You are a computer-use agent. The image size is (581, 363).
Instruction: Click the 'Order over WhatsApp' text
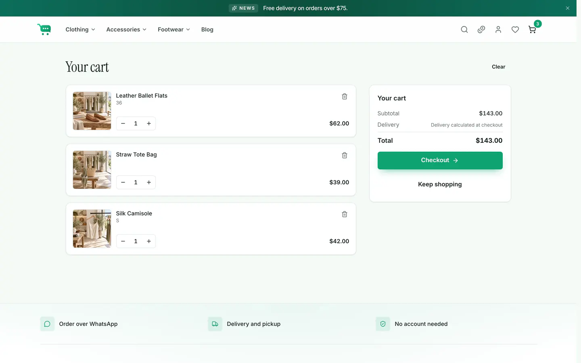(x=88, y=324)
